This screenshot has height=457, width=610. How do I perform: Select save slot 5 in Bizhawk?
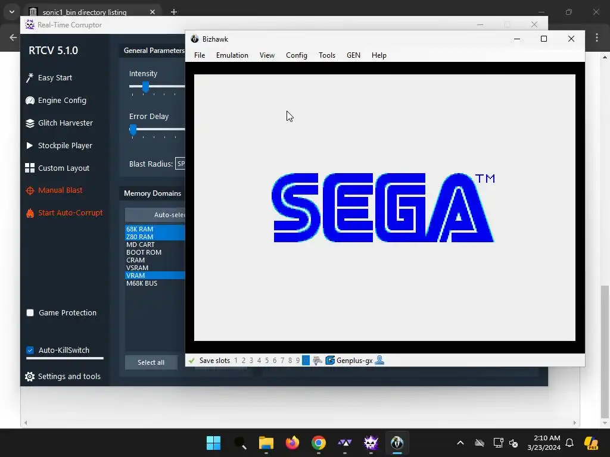coord(267,361)
